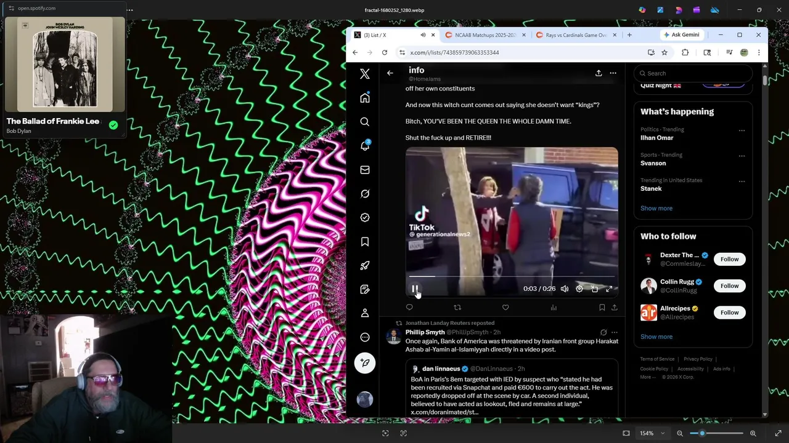Open options for Svanson trend
The image size is (789, 443).
tap(742, 156)
